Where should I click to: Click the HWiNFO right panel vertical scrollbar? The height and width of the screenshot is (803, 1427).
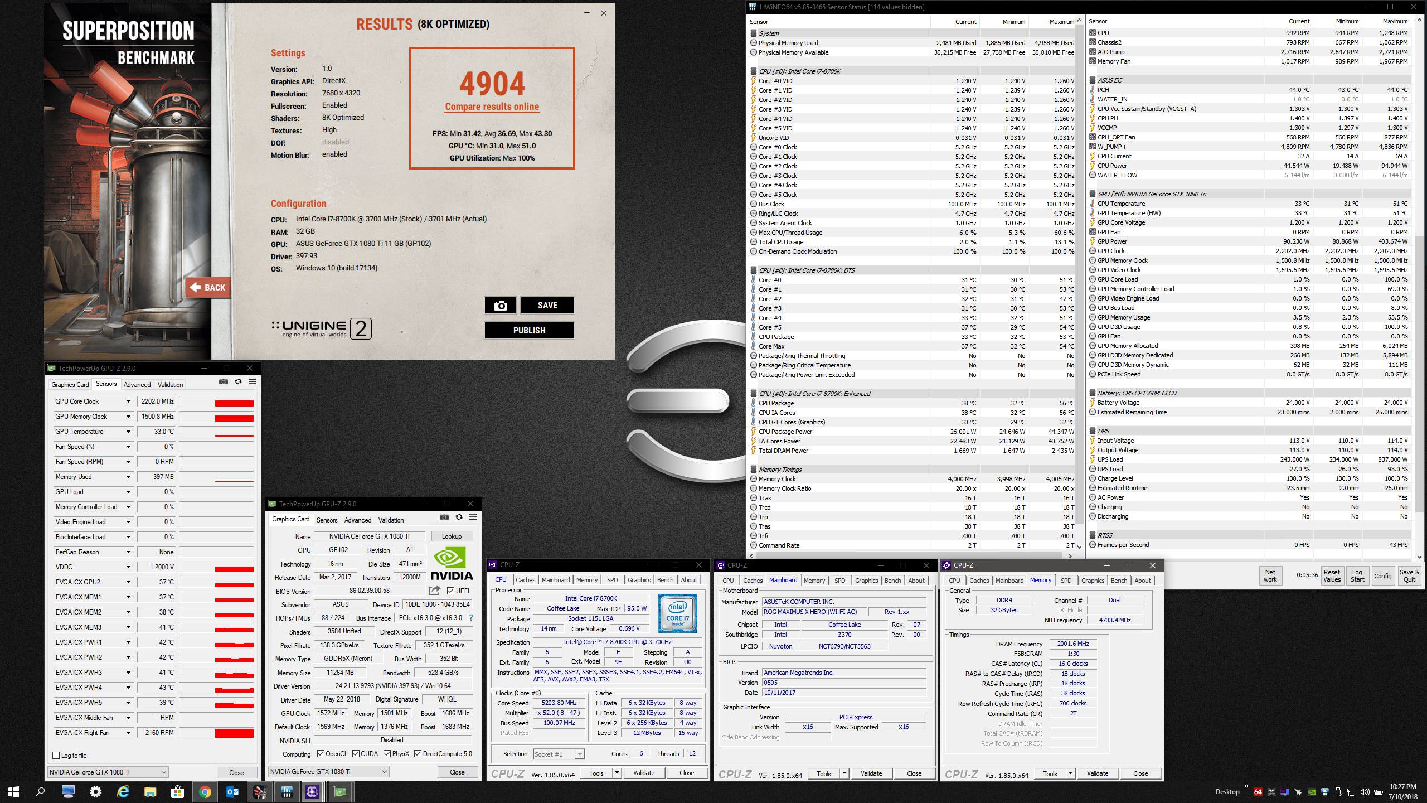[1419, 287]
